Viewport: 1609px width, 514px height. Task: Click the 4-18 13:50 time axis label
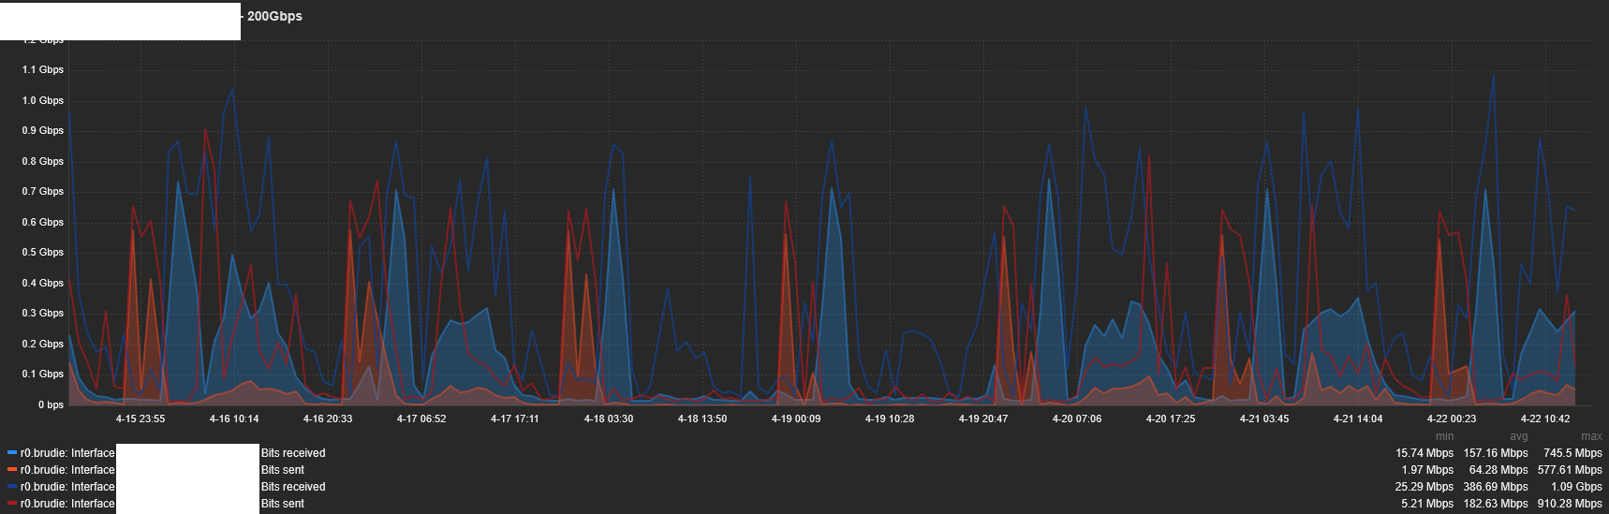[702, 419]
